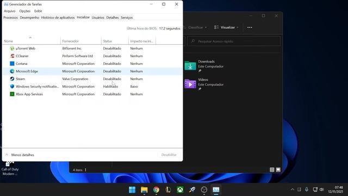The image size is (348, 196).
Task: Open Xbox app from taskbar
Action: click(x=180, y=189)
